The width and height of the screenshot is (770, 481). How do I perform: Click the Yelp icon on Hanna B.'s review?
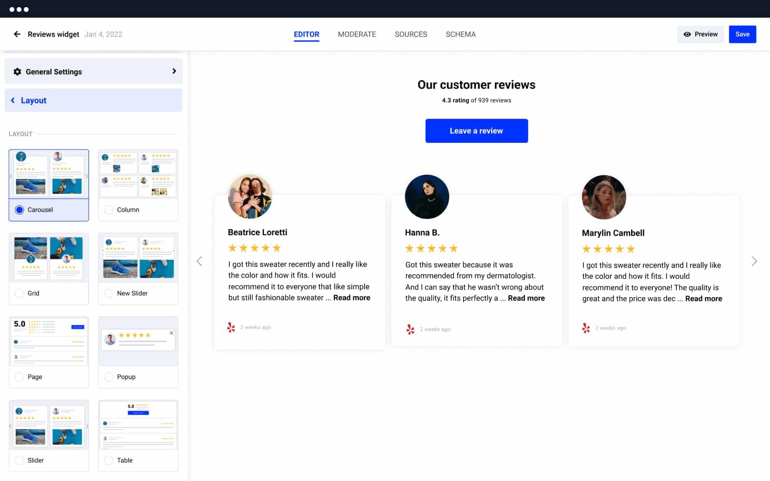click(x=410, y=329)
